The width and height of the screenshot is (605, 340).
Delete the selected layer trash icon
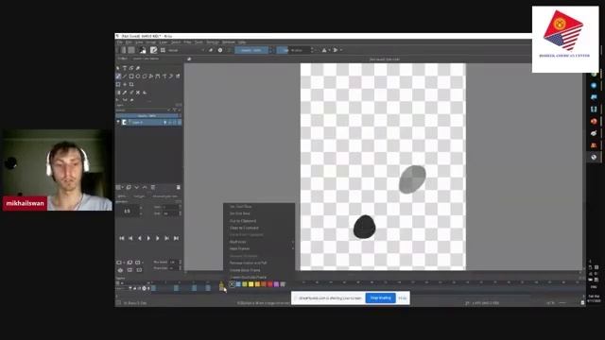(179, 187)
